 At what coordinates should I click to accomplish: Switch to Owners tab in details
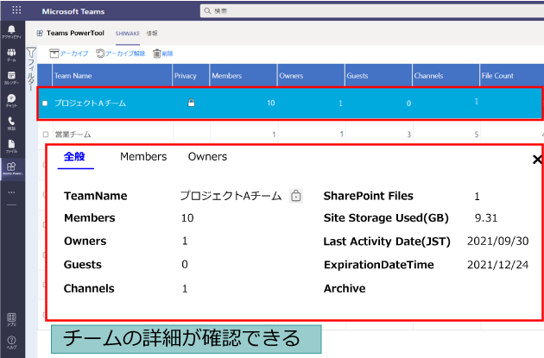click(x=207, y=157)
